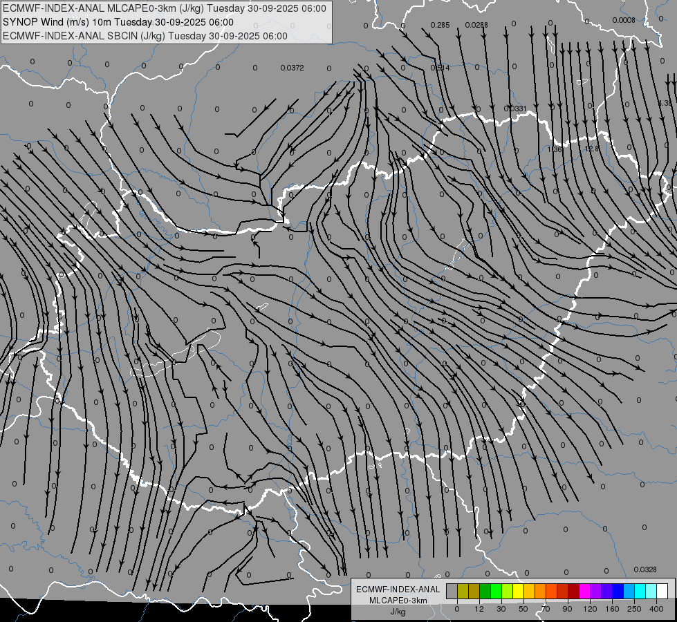This screenshot has width=677, height=622.
Task: Click the map data value 0.0331
Action: click(515, 109)
